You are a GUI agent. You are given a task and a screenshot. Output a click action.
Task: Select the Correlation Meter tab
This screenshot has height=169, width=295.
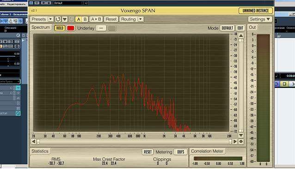coord(207,151)
